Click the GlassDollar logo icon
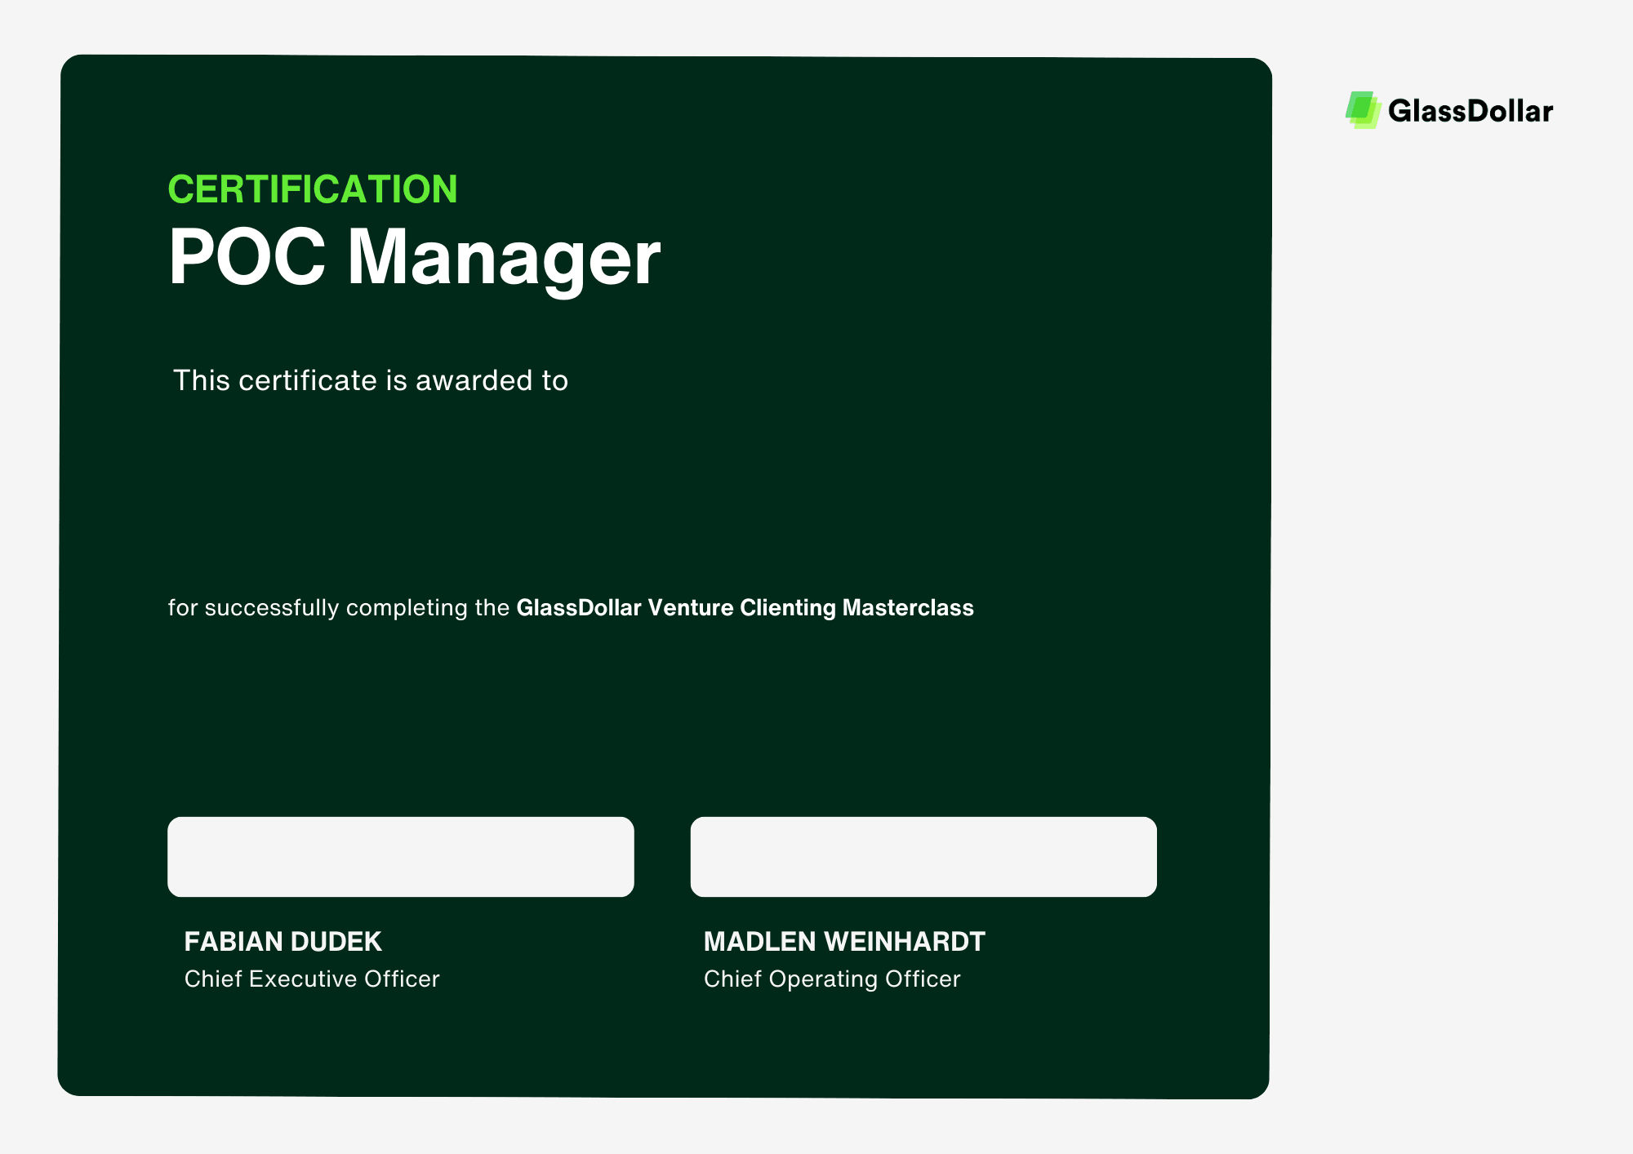 coord(1363,110)
